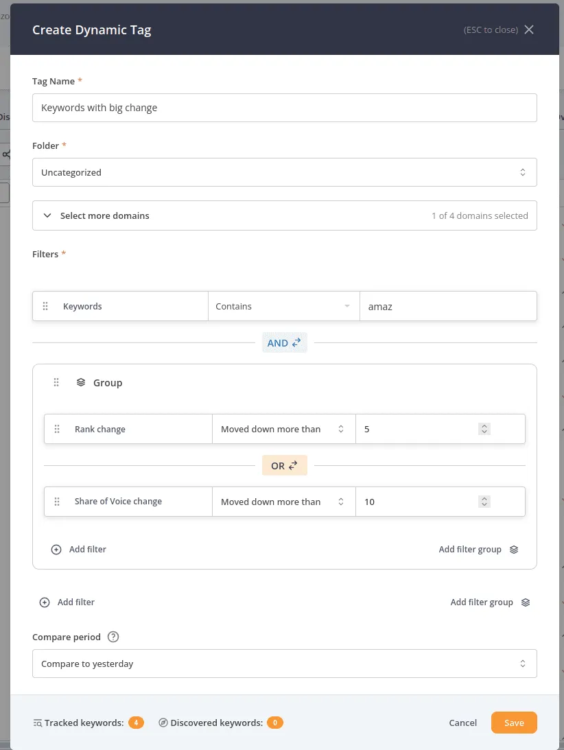Open the Compare to yesterday dropdown
This screenshot has width=564, height=750.
(284, 664)
